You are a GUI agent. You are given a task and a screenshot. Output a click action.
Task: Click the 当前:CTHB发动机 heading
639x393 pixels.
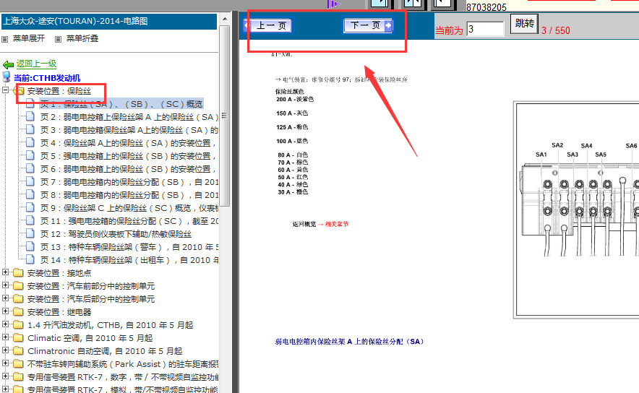[47, 78]
